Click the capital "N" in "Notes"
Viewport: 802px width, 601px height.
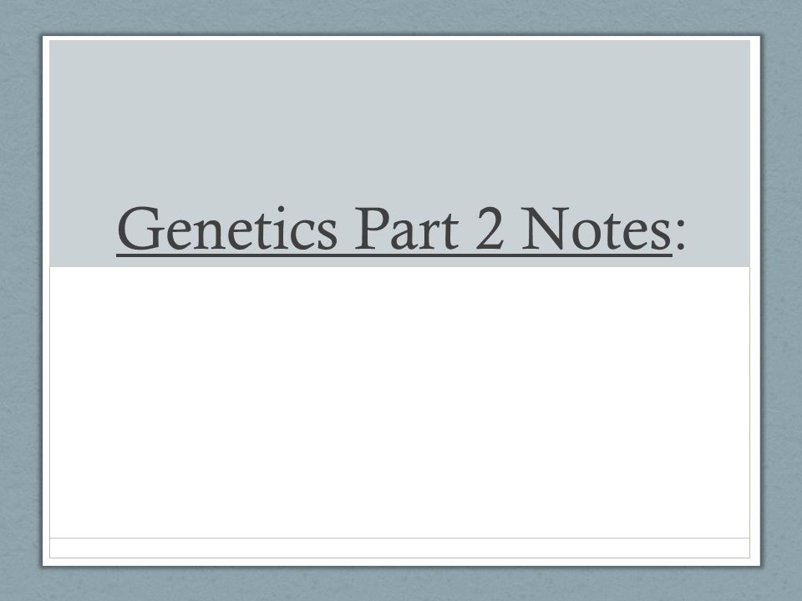pyautogui.click(x=546, y=229)
